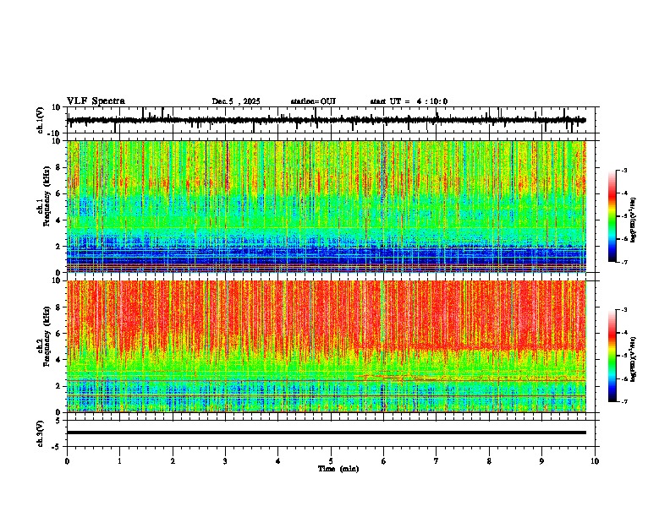
Task: Click time axis tick label "7"
Action: [437, 461]
